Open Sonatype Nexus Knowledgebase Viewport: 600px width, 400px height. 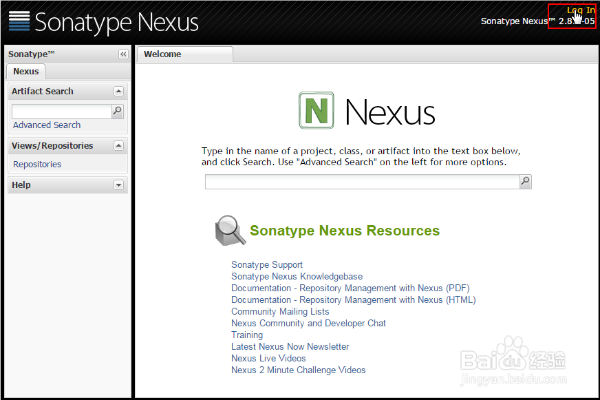click(297, 276)
